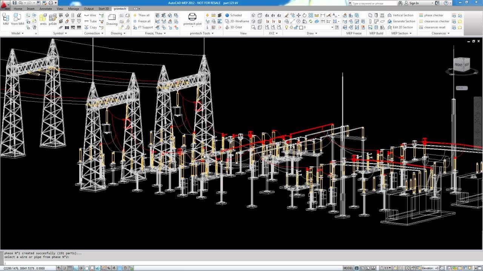Open the Annotate ribbon tab
The width and height of the screenshot is (483, 271).
(45, 9)
